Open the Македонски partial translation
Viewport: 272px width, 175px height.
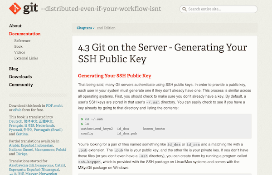44,150
